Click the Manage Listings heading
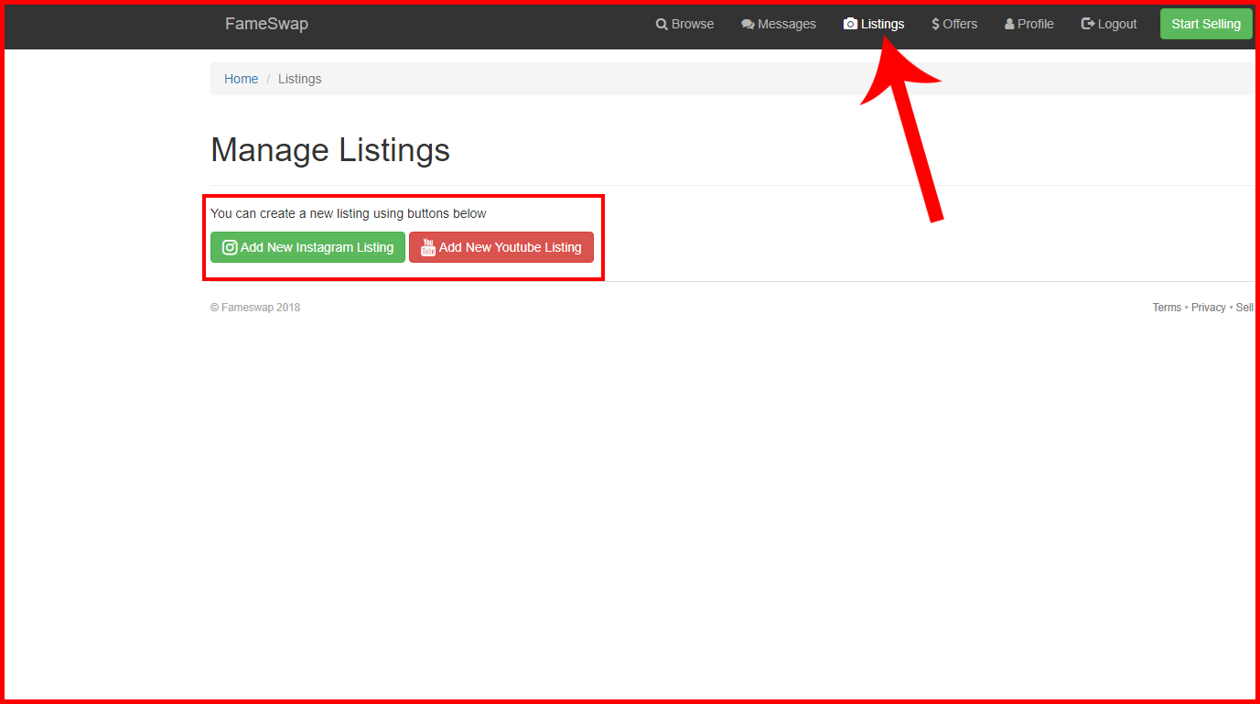The height and width of the screenshot is (704, 1260). (330, 150)
